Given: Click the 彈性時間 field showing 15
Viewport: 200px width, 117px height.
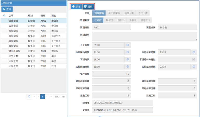Looking at the screenshot, I should [111, 74].
